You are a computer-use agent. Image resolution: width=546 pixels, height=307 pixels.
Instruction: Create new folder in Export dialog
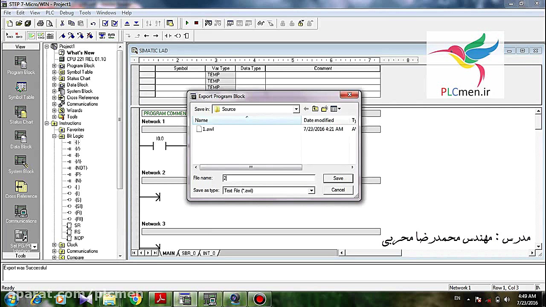325,109
